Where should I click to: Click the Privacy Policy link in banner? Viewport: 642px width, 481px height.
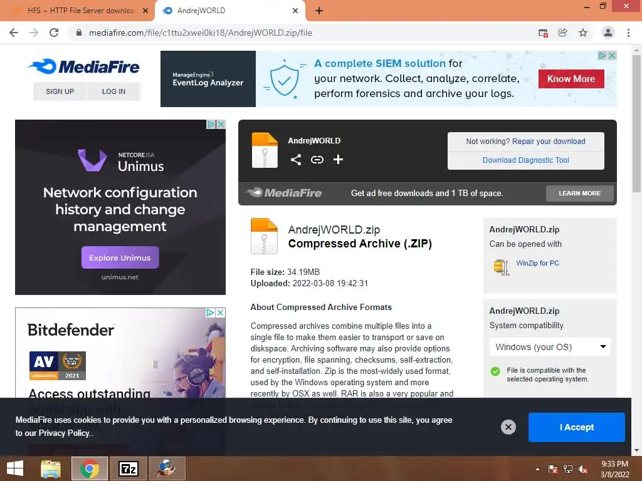pyautogui.click(x=64, y=433)
